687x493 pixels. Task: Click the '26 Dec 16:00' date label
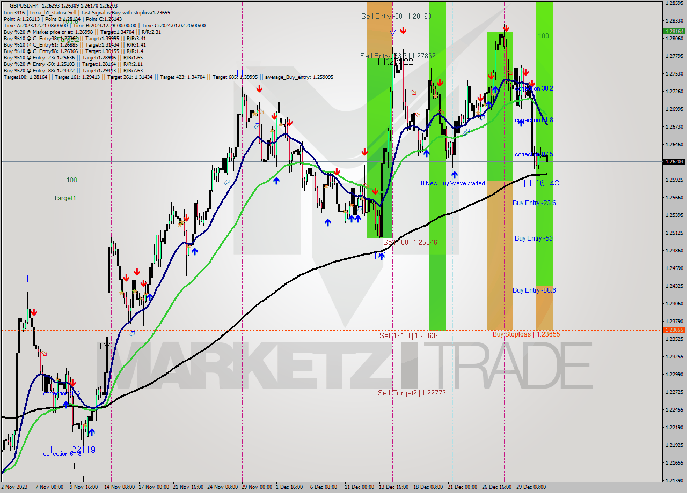tap(497, 487)
